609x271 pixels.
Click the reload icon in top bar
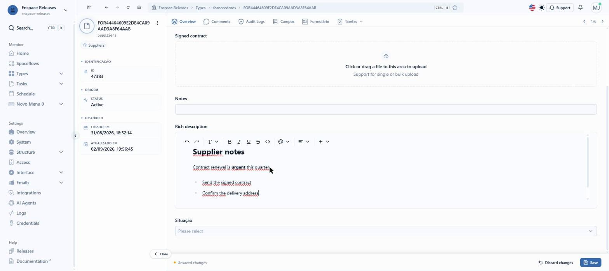click(128, 7)
